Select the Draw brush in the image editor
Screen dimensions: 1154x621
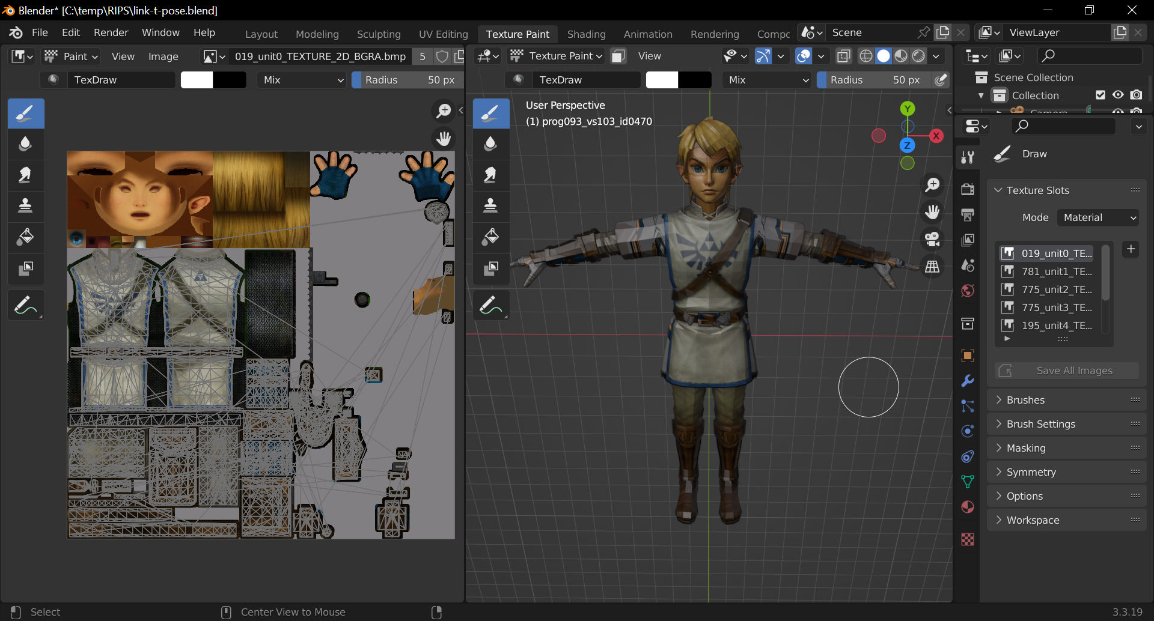26,114
